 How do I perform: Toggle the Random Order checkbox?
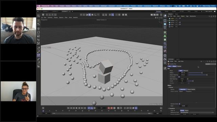(179, 104)
